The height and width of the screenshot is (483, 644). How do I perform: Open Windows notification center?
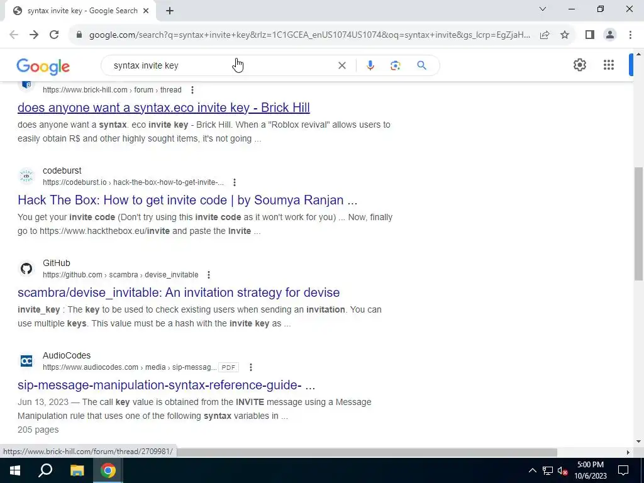click(623, 470)
